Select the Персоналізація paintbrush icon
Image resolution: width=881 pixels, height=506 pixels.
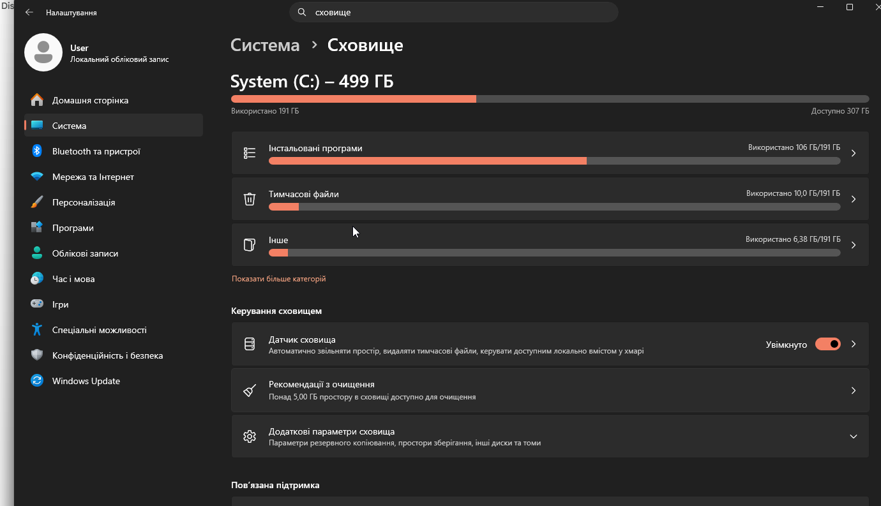[x=37, y=202]
